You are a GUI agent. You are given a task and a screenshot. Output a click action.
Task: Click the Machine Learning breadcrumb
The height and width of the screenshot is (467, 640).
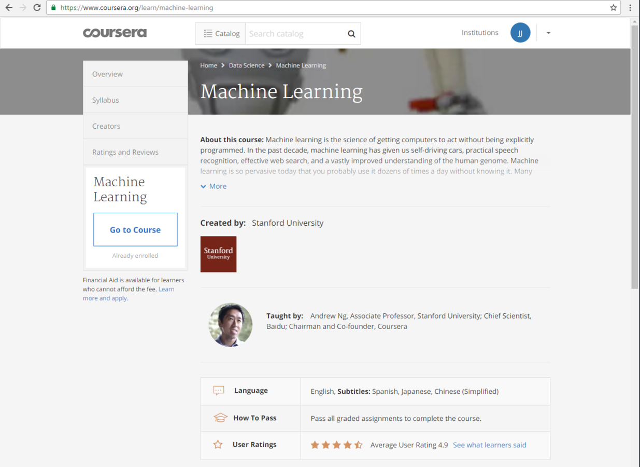pyautogui.click(x=301, y=65)
